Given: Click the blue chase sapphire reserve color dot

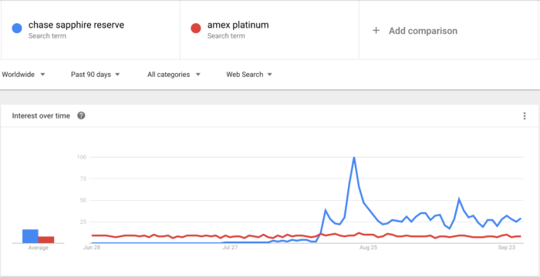Looking at the screenshot, I should [x=17, y=28].
